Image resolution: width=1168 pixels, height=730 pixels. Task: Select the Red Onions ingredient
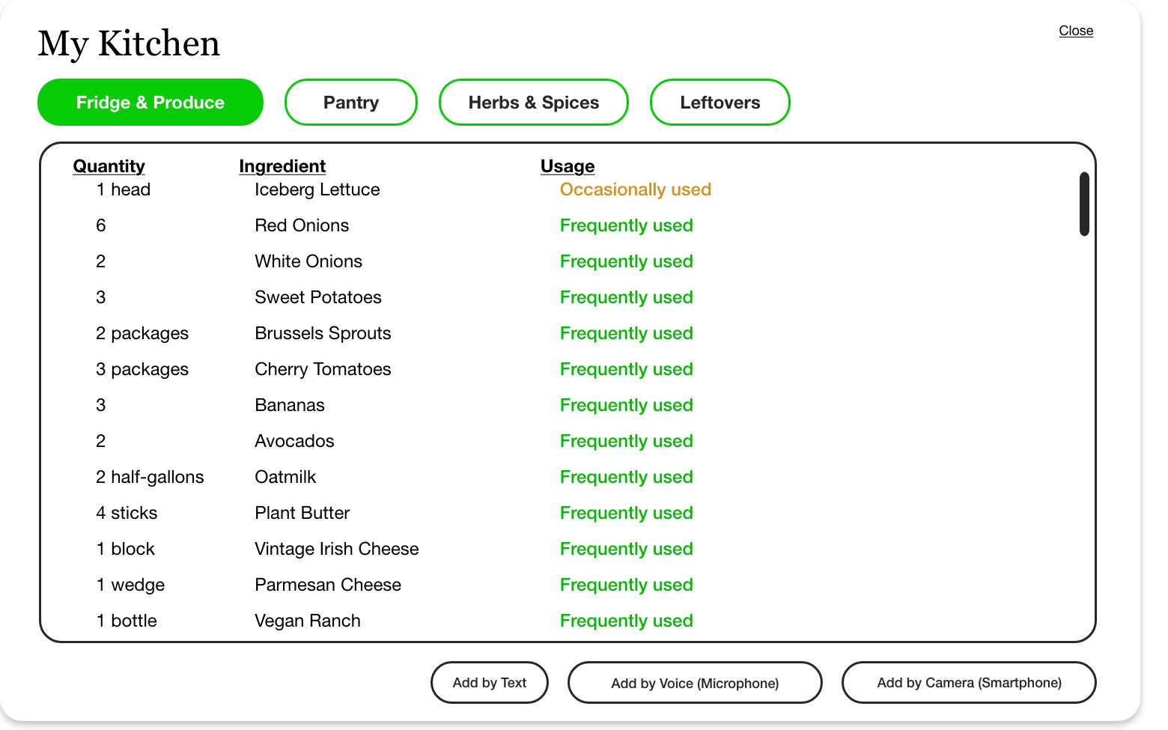[302, 225]
